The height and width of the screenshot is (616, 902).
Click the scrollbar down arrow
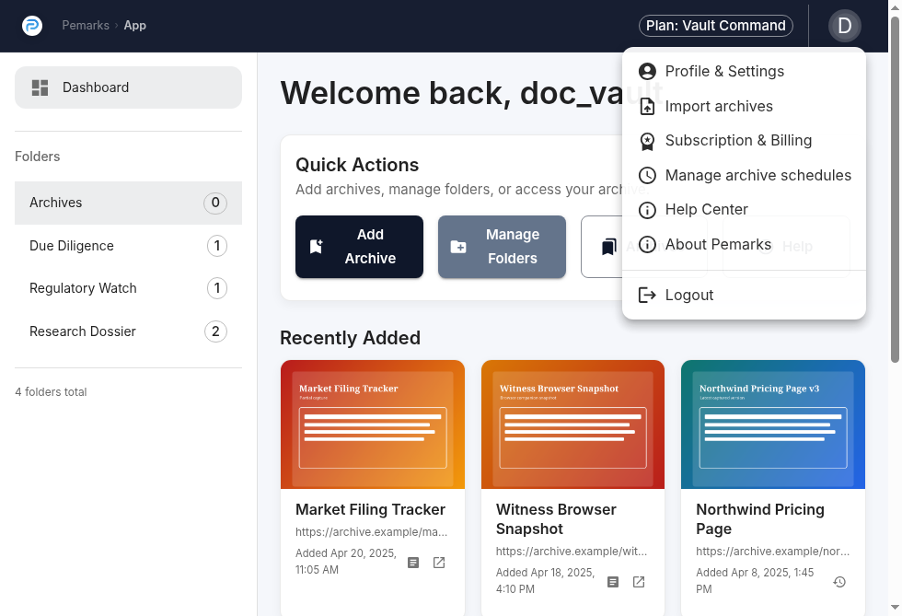click(x=895, y=608)
